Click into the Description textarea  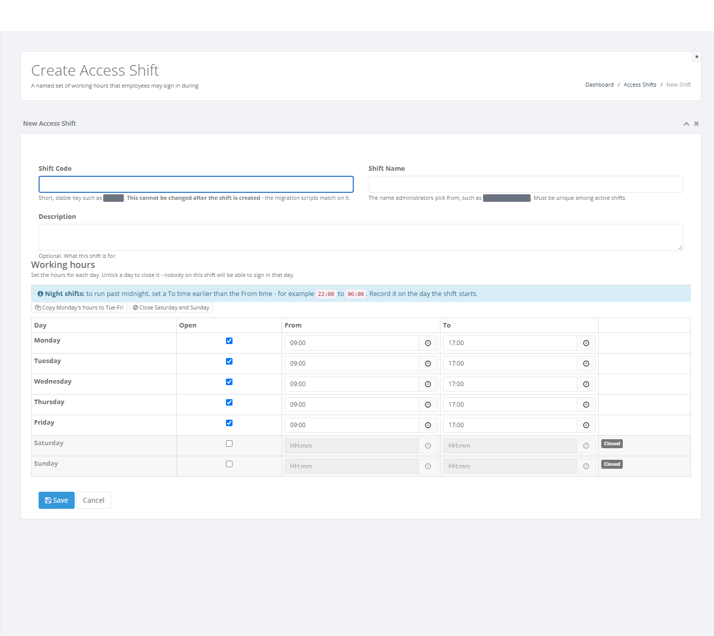coord(361,237)
